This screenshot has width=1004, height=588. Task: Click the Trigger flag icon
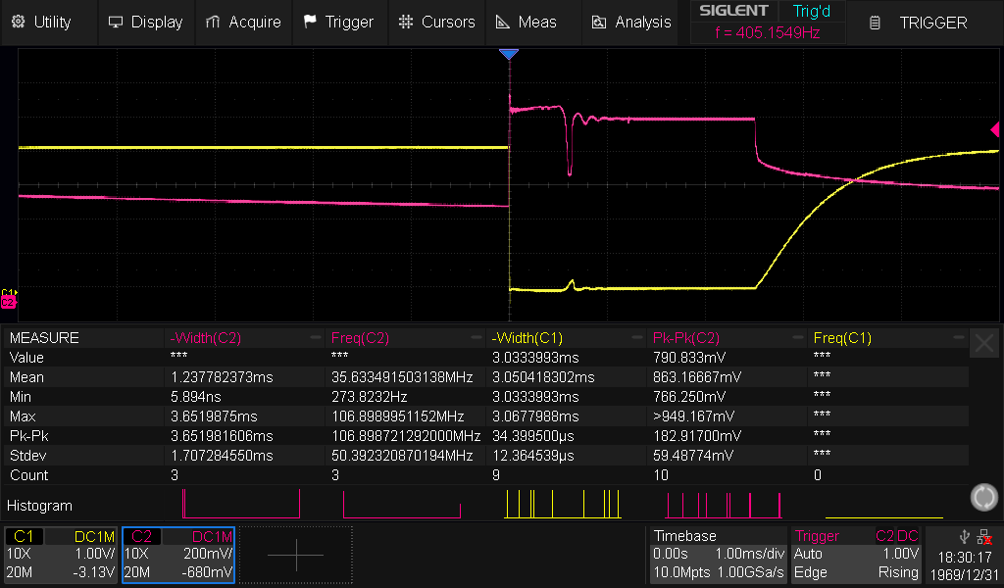pos(310,22)
